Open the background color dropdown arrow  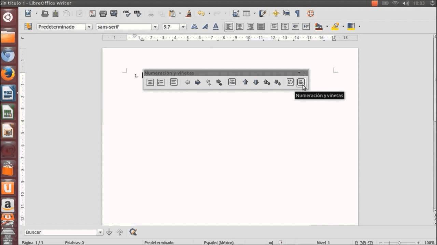point(359,27)
